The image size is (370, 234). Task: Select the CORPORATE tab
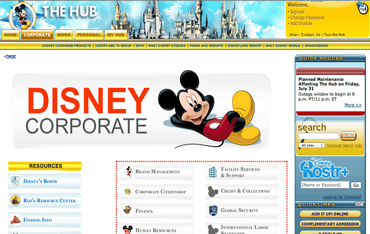(37, 35)
